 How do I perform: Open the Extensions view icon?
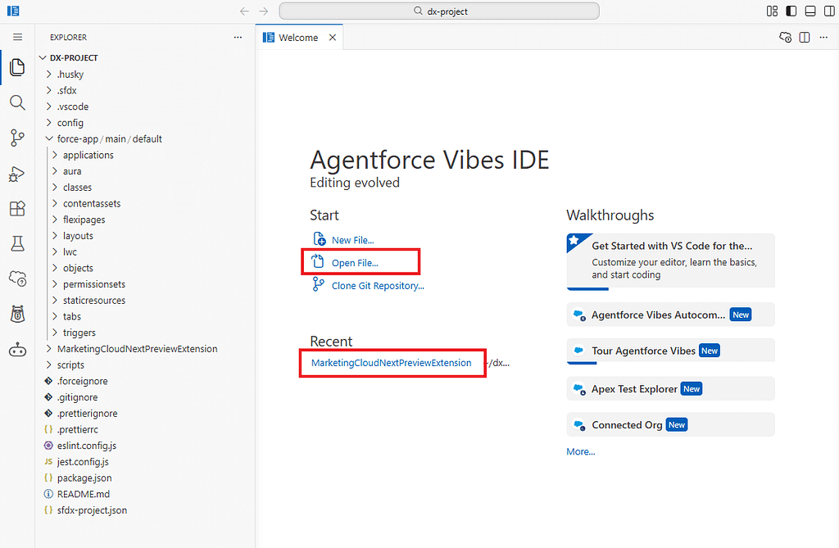17,208
